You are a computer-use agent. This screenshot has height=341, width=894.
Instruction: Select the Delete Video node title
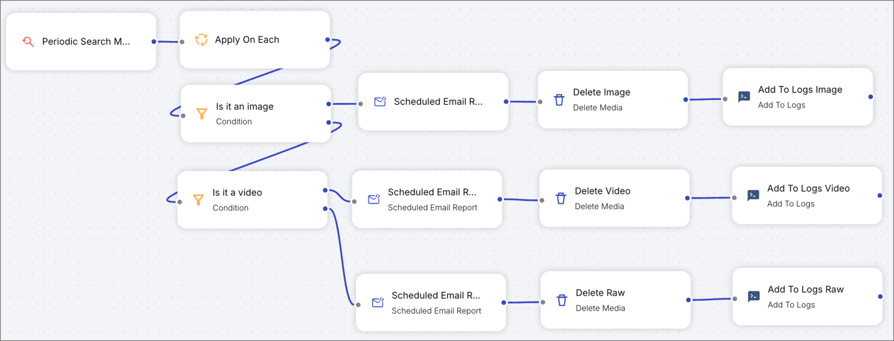[602, 191]
